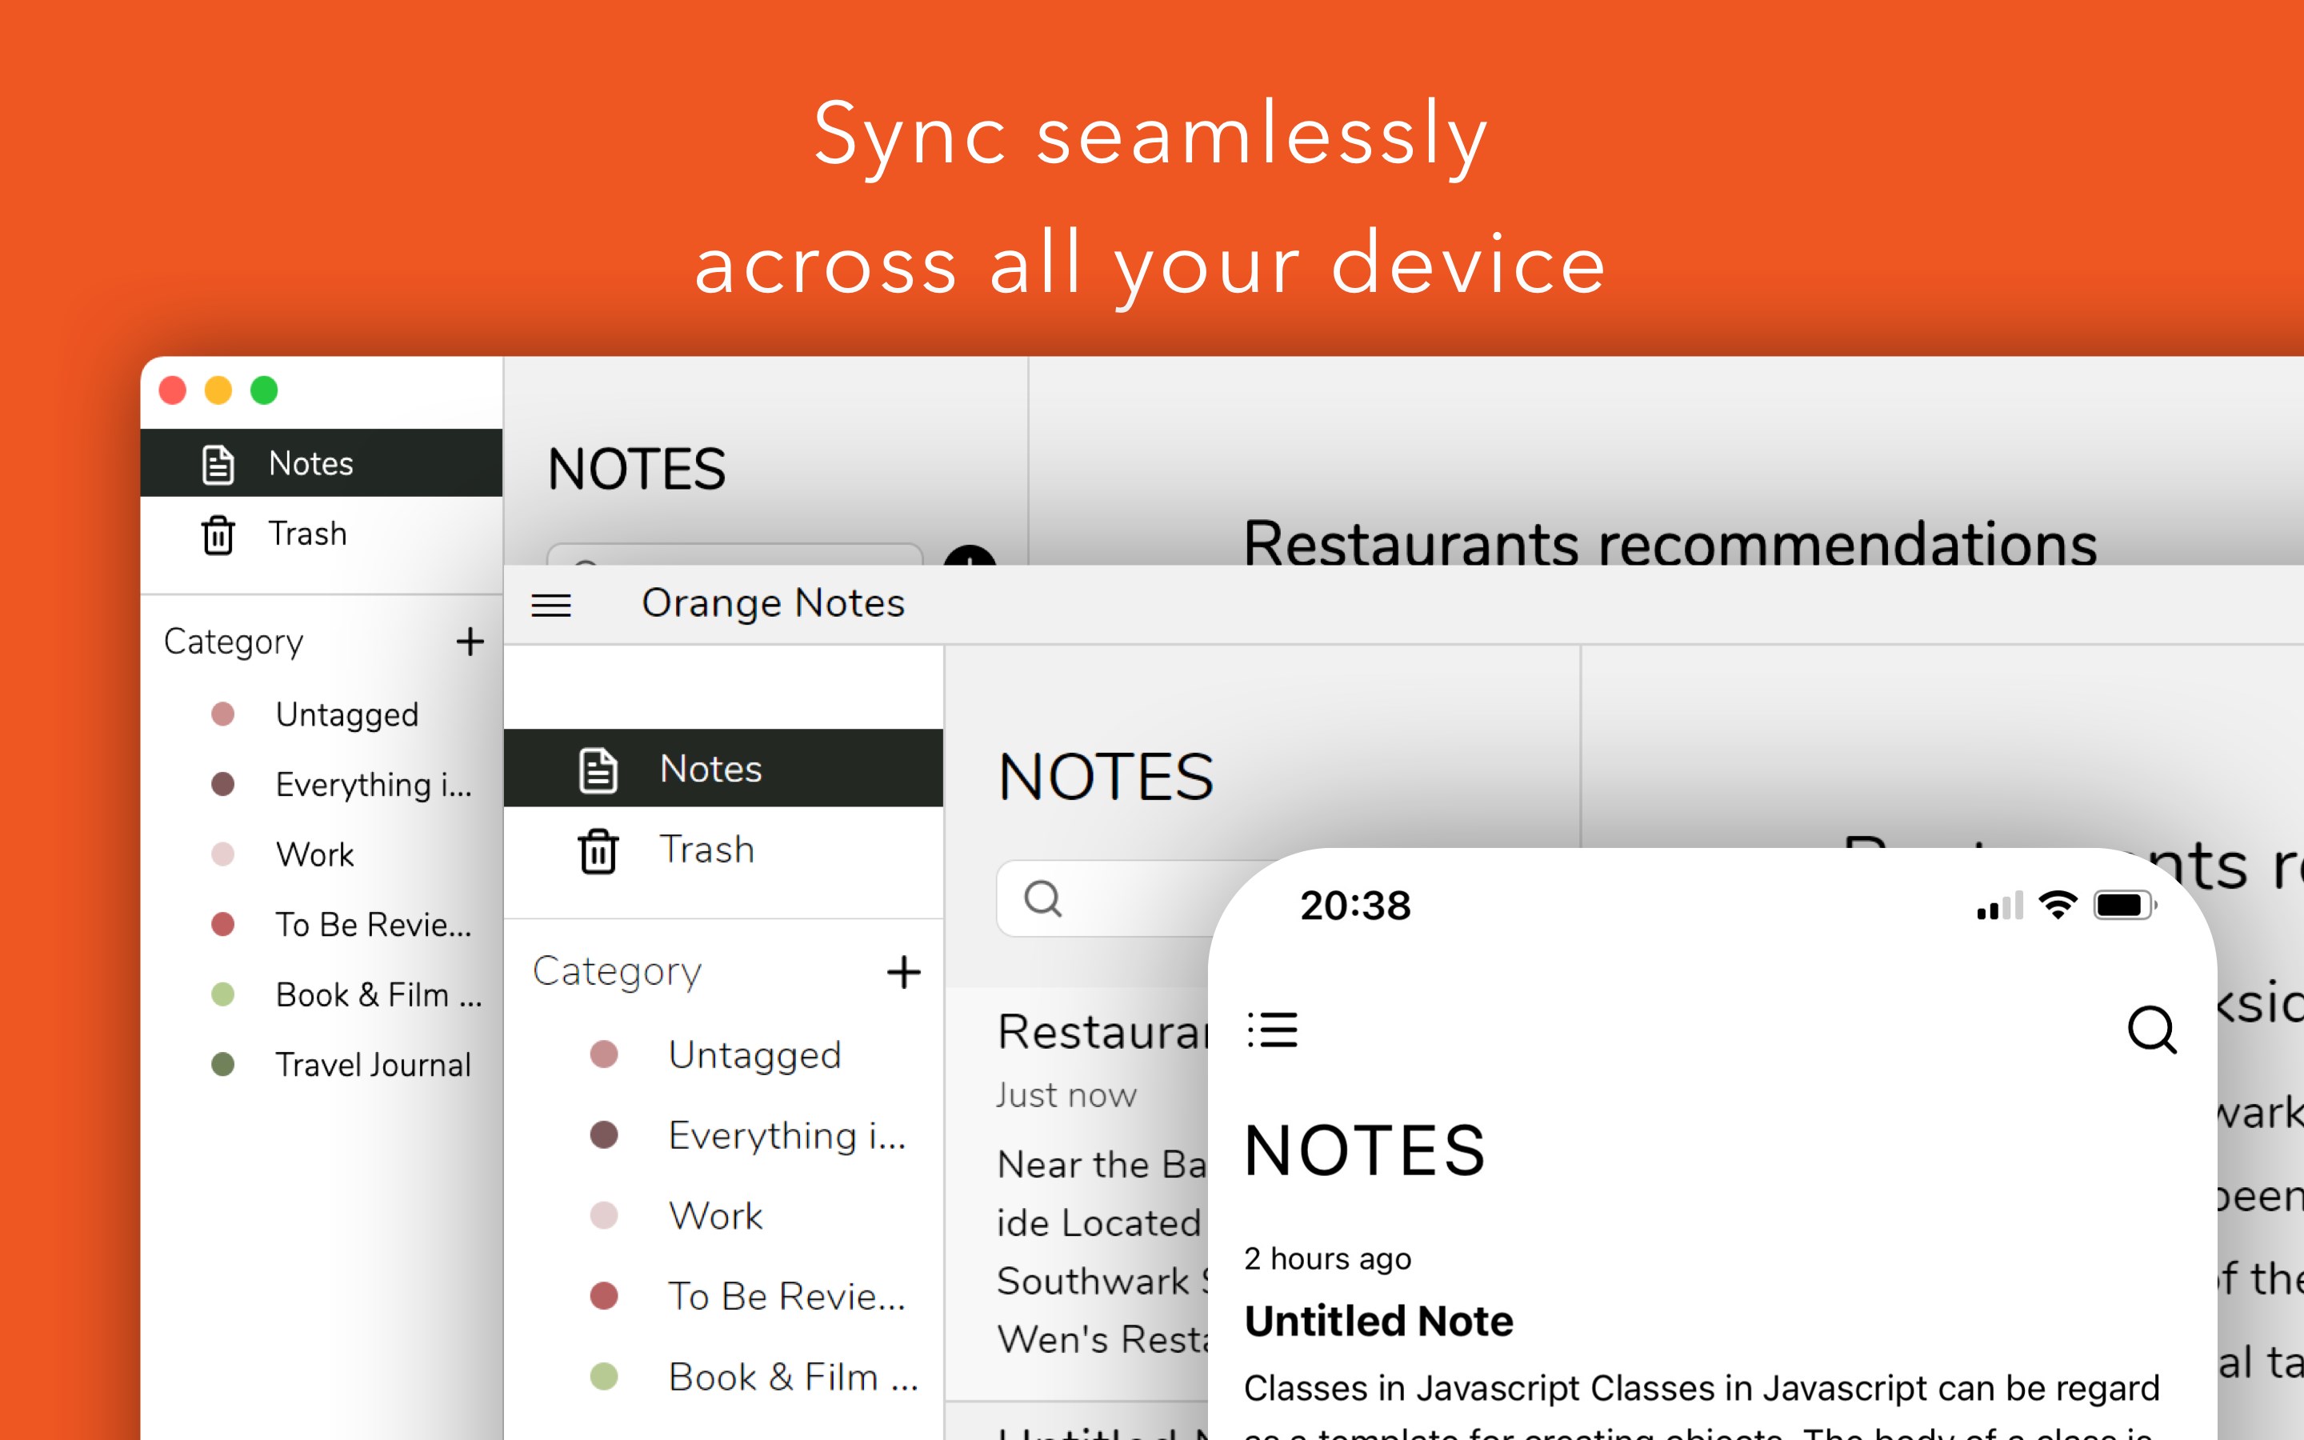
Task: Open the Untitled Note on the phone
Action: click(1378, 1321)
